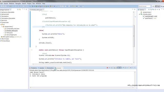The width and height of the screenshot is (164, 92).
Task: Minimize the editor area with its minimize icon
Action: (x=133, y=9)
